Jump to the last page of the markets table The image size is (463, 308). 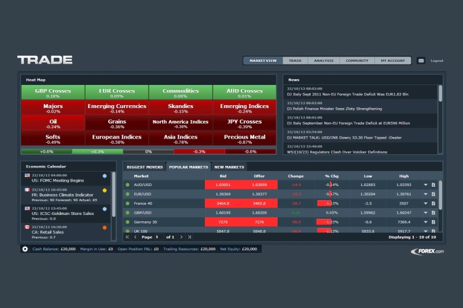[189, 237]
